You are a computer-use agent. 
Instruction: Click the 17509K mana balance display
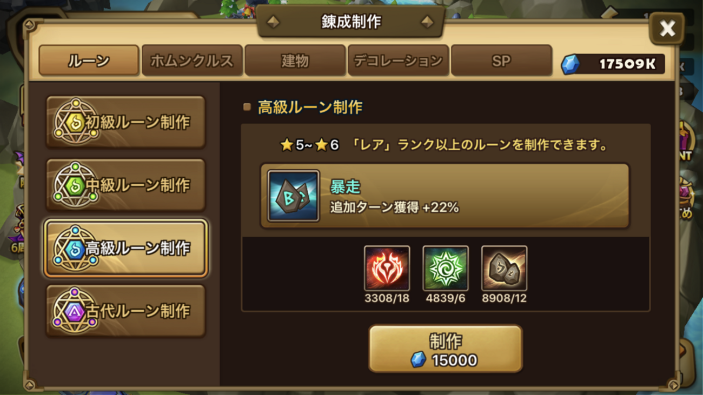tap(613, 65)
